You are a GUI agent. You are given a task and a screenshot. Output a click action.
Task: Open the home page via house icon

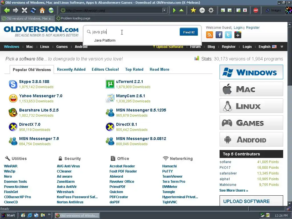42,10
